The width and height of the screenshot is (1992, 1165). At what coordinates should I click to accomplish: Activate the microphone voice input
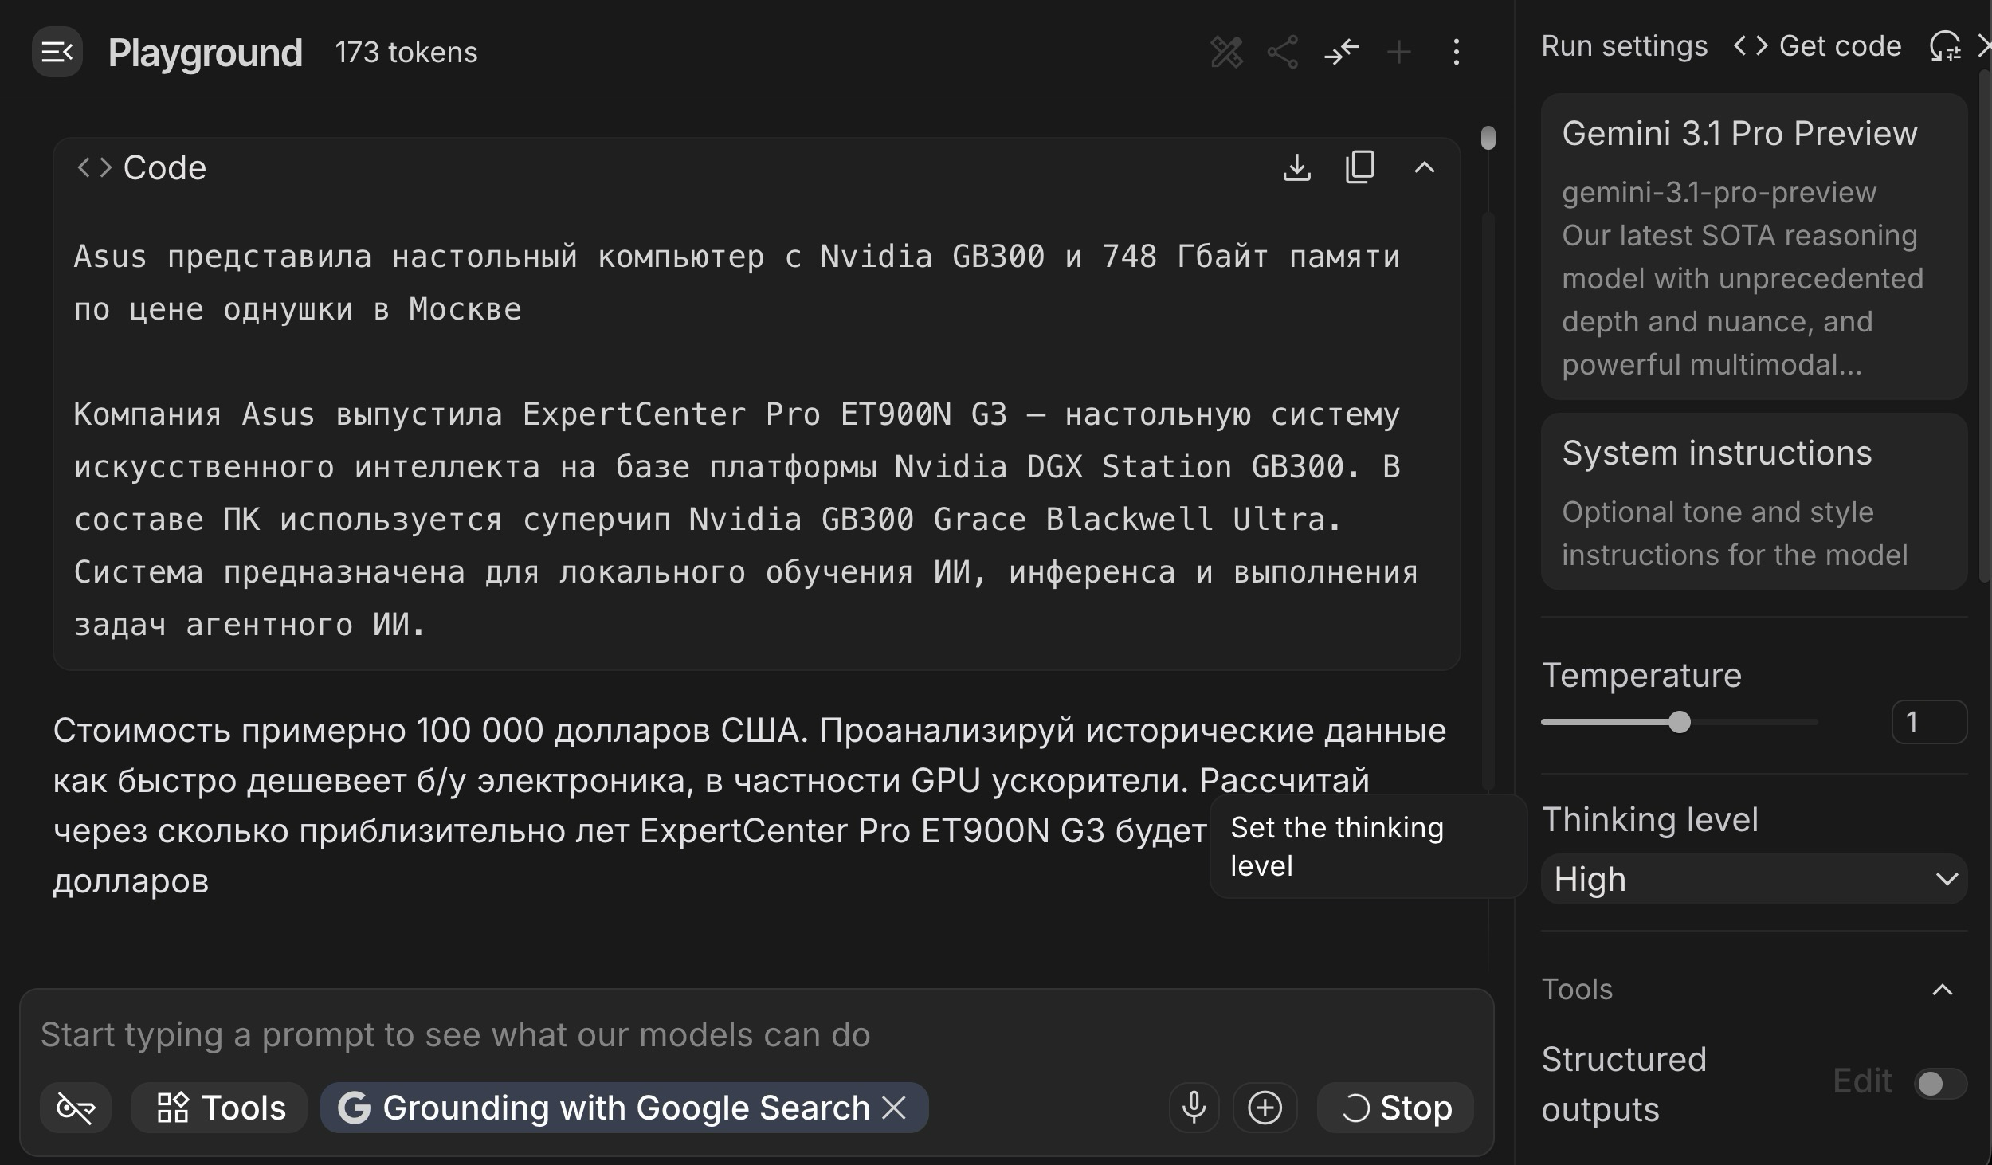[1194, 1108]
